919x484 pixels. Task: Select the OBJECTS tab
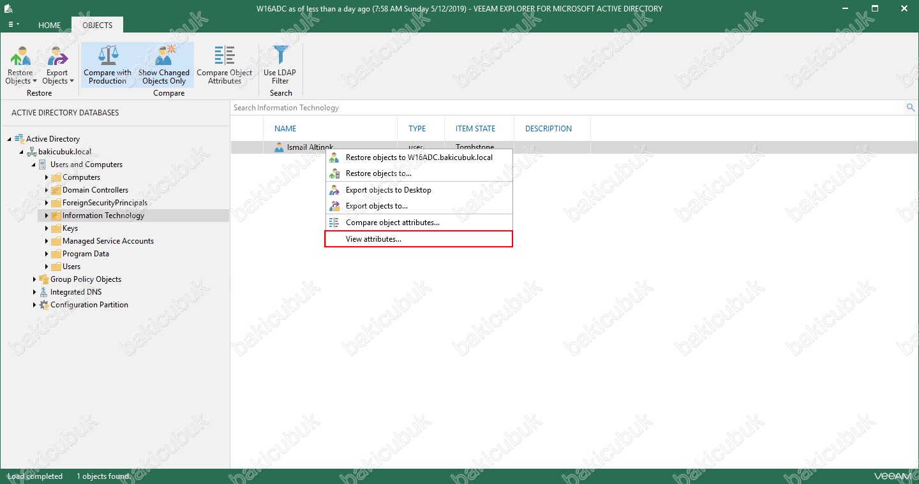tap(97, 26)
